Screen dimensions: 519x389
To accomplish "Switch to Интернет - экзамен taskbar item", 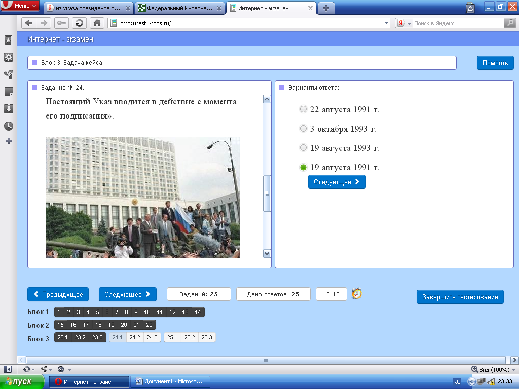I will click(89, 382).
